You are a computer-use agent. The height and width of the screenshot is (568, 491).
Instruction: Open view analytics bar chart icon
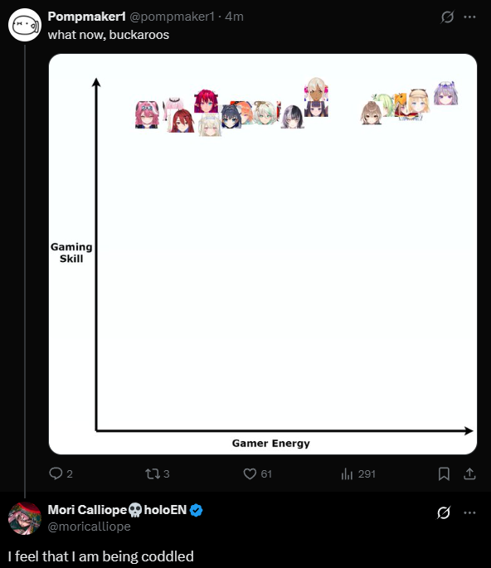347,473
